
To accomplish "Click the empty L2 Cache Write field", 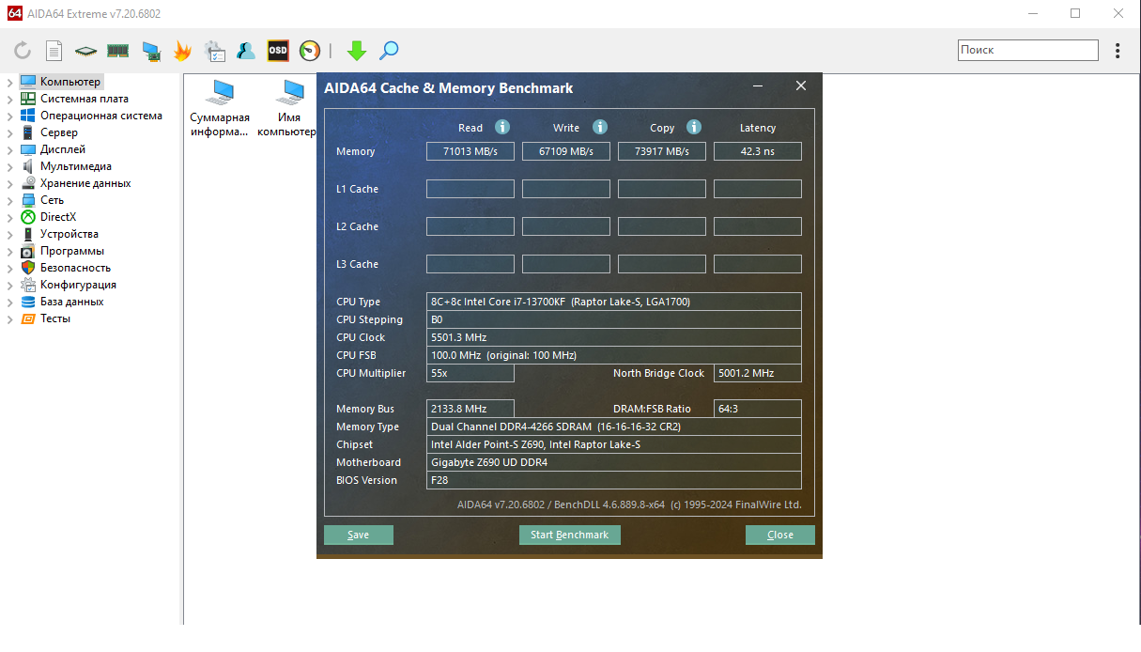I will [566, 226].
